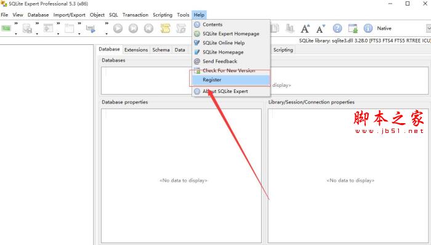Select Register in the Help menu
This screenshot has width=431, height=245.
tap(231, 79)
